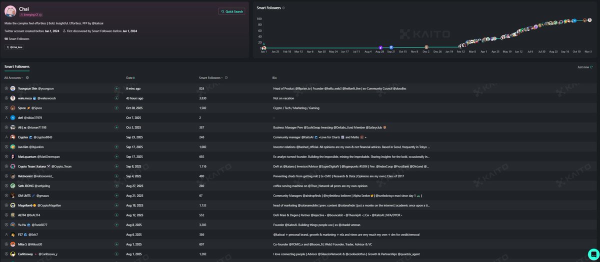Click the green plus icon on the ALTF4 row
The height and width of the screenshot is (262, 600).
(116, 215)
